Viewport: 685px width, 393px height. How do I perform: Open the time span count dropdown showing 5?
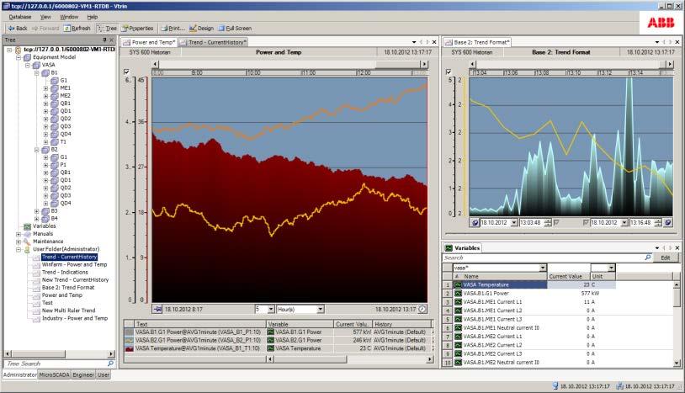pyautogui.click(x=271, y=309)
